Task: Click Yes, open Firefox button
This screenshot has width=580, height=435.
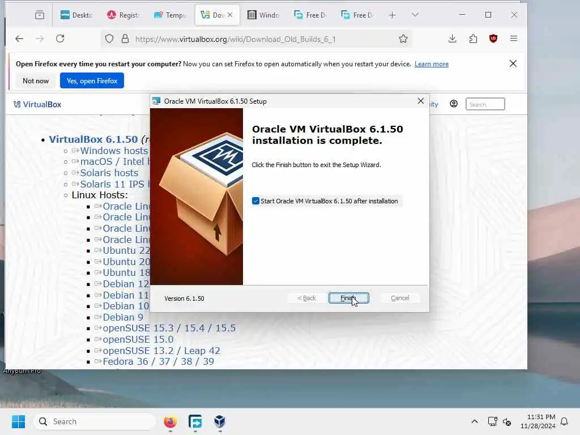Action: pos(92,80)
